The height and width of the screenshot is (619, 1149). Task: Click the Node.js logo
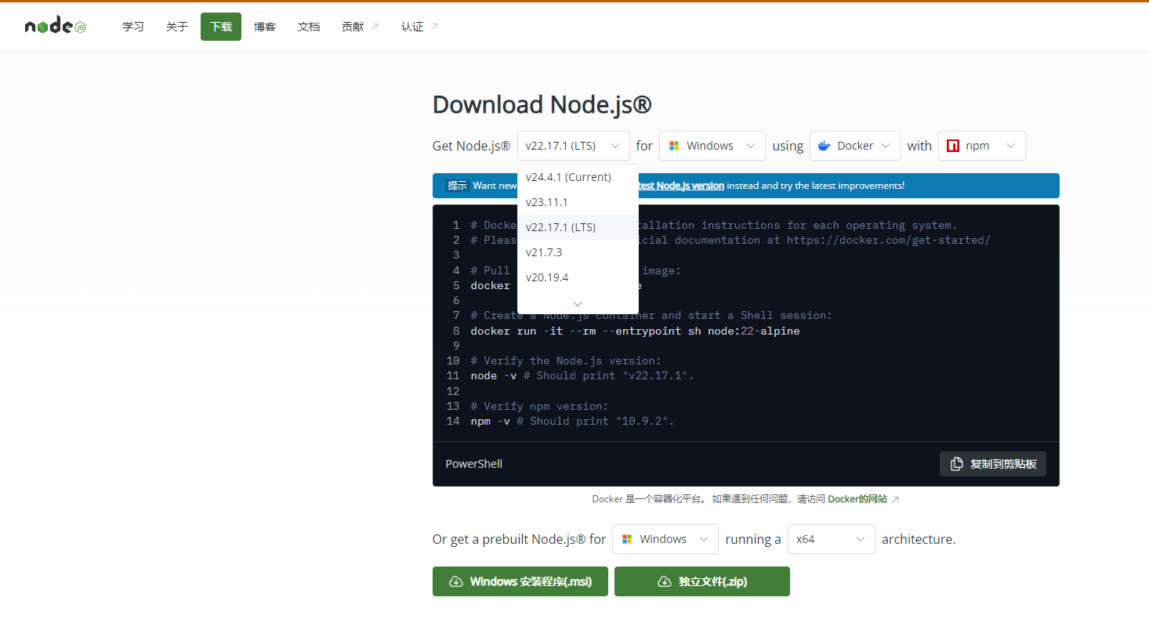pos(55,26)
